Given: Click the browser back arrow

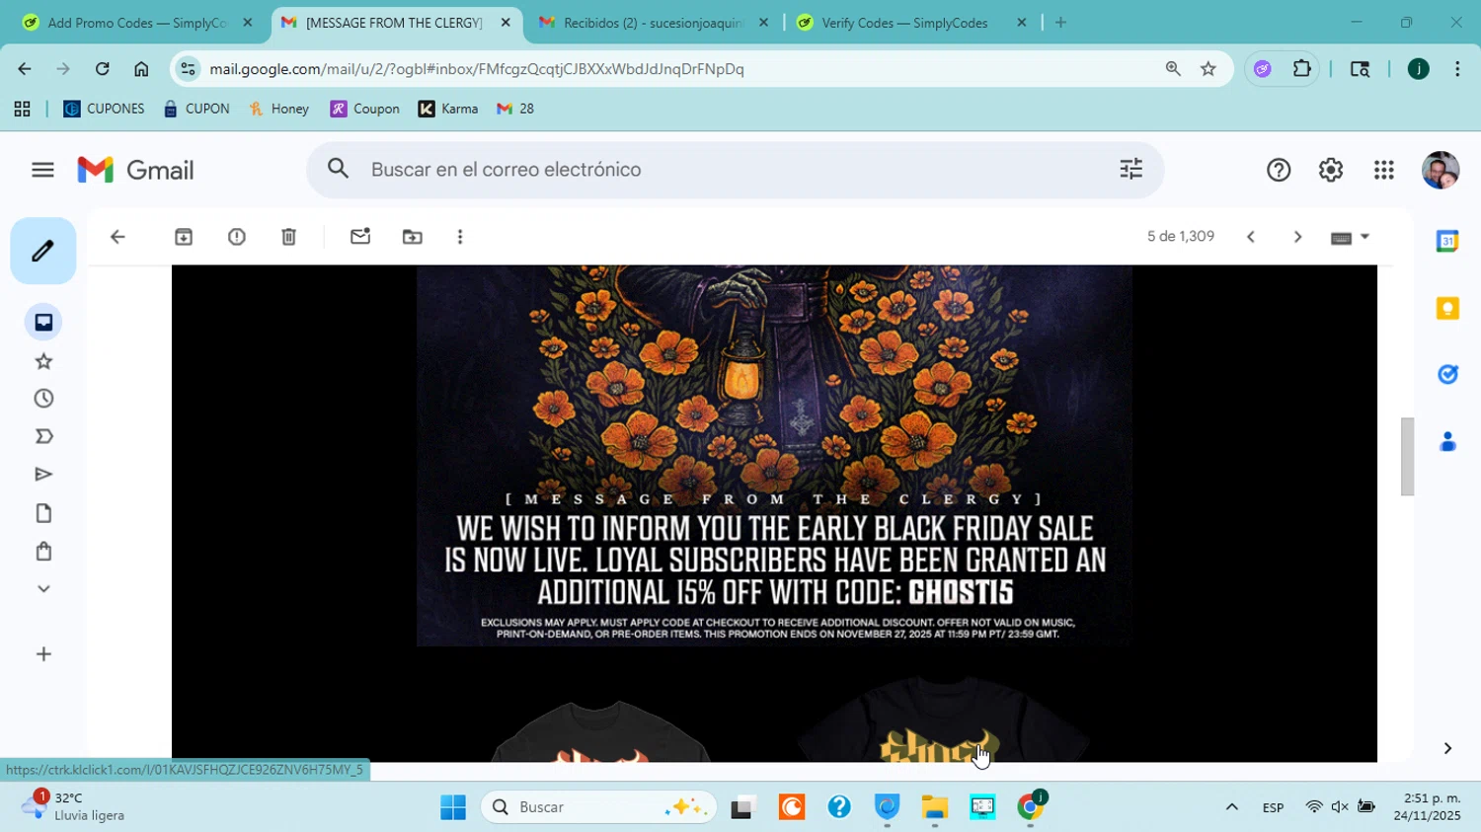Looking at the screenshot, I should pos(25,69).
